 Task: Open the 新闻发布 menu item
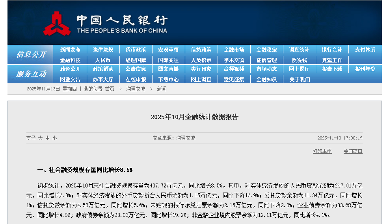click(70, 50)
